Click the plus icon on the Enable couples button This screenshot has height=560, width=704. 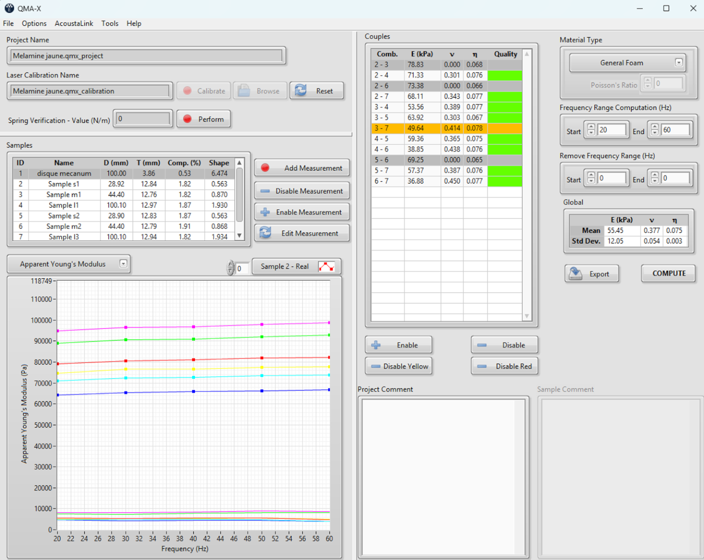pos(376,345)
